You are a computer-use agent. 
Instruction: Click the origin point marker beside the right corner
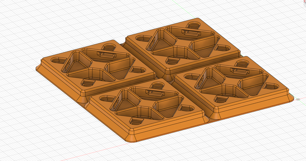[298, 99]
